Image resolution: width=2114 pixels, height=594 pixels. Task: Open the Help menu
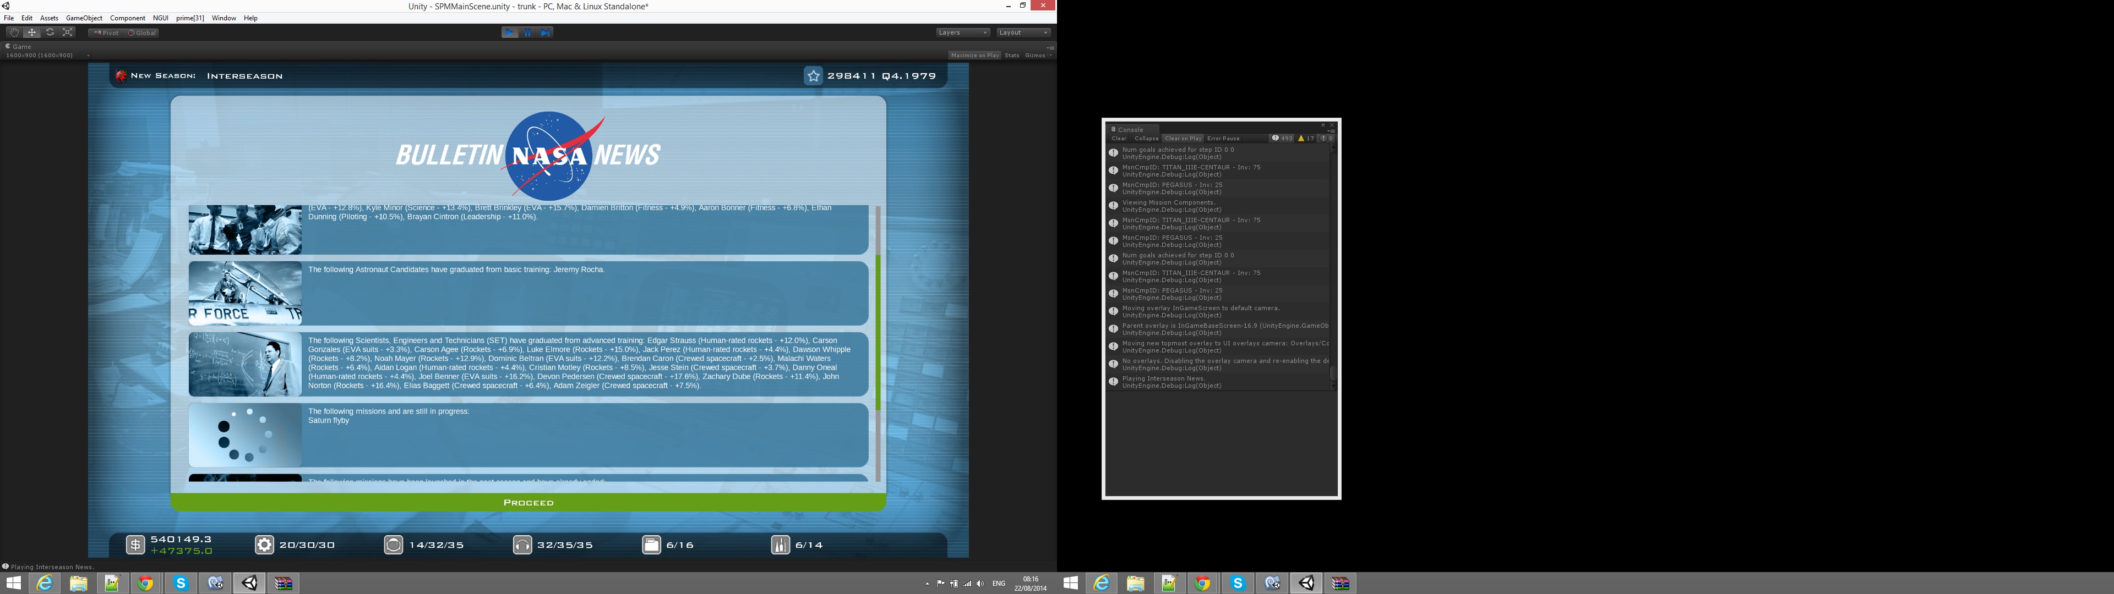pyautogui.click(x=250, y=18)
